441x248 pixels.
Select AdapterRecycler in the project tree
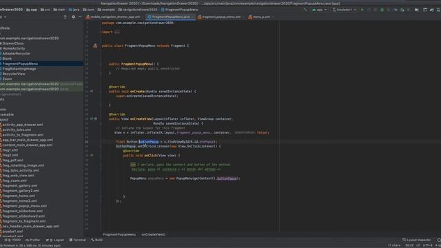click(16, 54)
